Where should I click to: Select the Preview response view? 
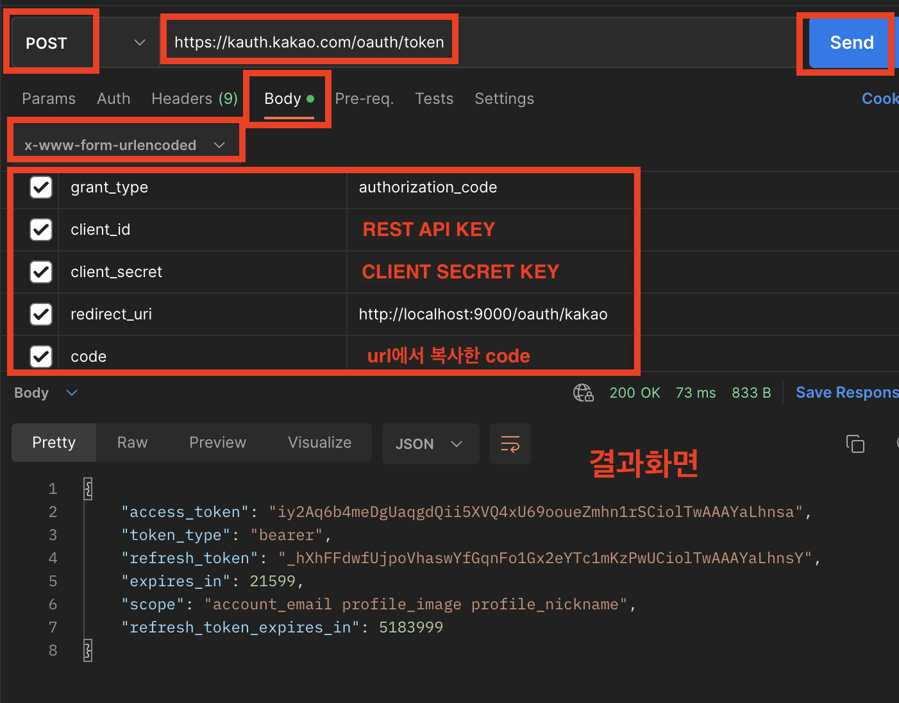tap(217, 443)
